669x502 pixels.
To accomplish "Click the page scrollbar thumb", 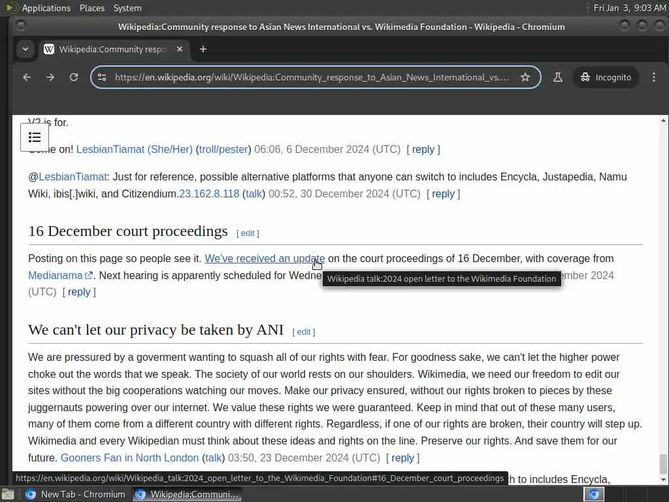I will tap(663, 464).
